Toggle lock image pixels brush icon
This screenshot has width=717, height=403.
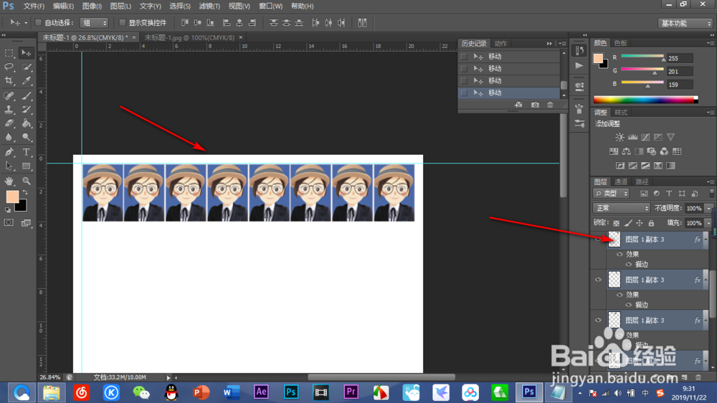628,223
